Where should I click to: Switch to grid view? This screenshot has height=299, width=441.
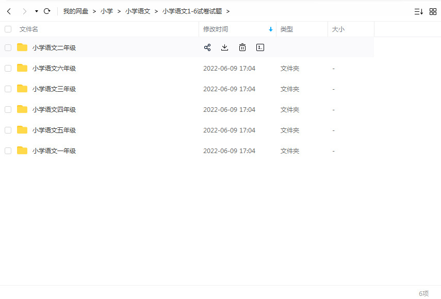click(433, 11)
